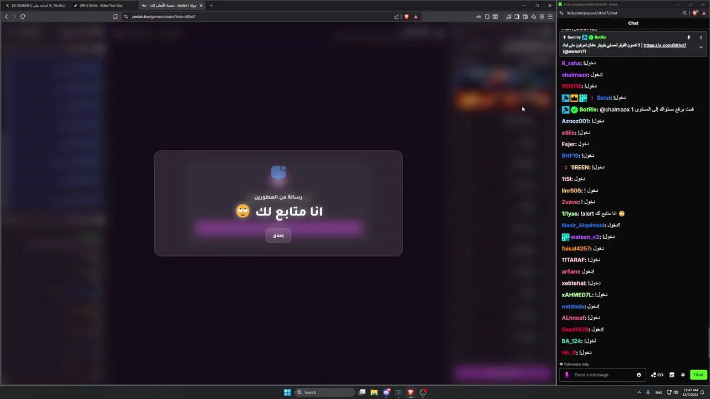This screenshot has width=710, height=399.
Task: Go back in main Brave window
Action: pos(6,17)
